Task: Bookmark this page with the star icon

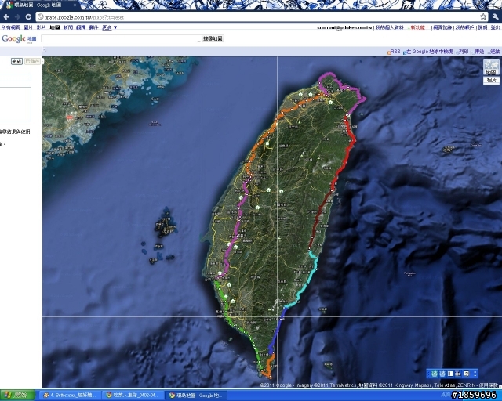Action: click(x=483, y=16)
